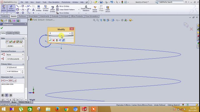Switch to the Evaluate ribbon tab
This screenshot has height=112, width=200.
click(55, 16)
